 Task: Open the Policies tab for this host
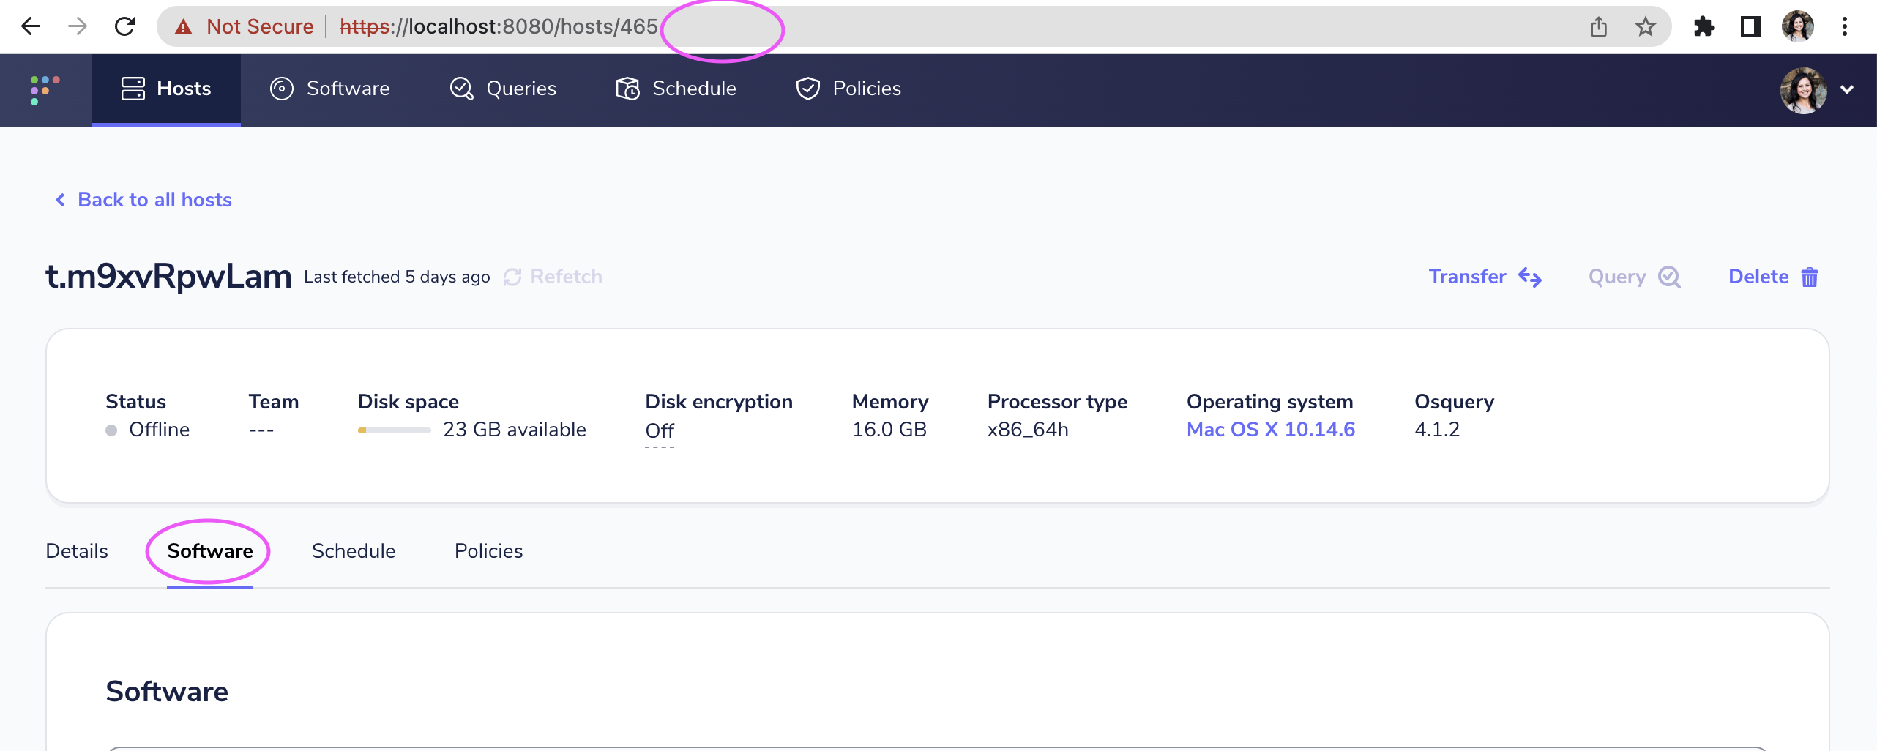tap(488, 550)
